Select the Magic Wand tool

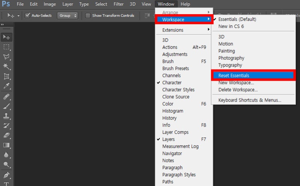coord(6,66)
